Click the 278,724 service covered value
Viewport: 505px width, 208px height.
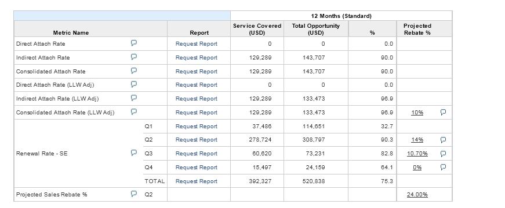[x=260, y=140]
